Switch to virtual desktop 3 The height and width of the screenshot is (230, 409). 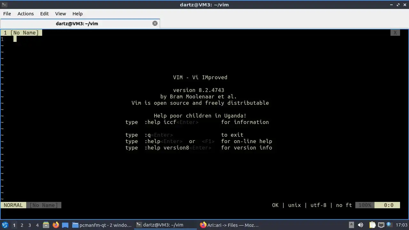(29, 225)
